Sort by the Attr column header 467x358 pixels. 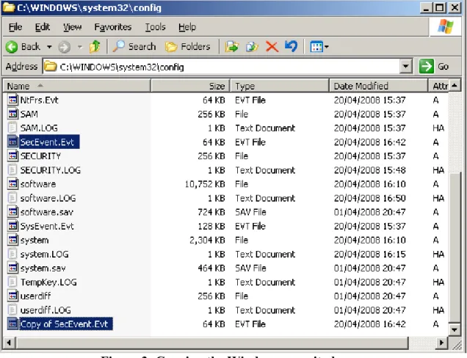pyautogui.click(x=438, y=86)
